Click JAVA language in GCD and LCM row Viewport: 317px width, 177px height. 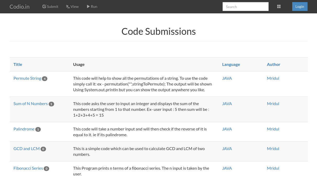(x=227, y=149)
